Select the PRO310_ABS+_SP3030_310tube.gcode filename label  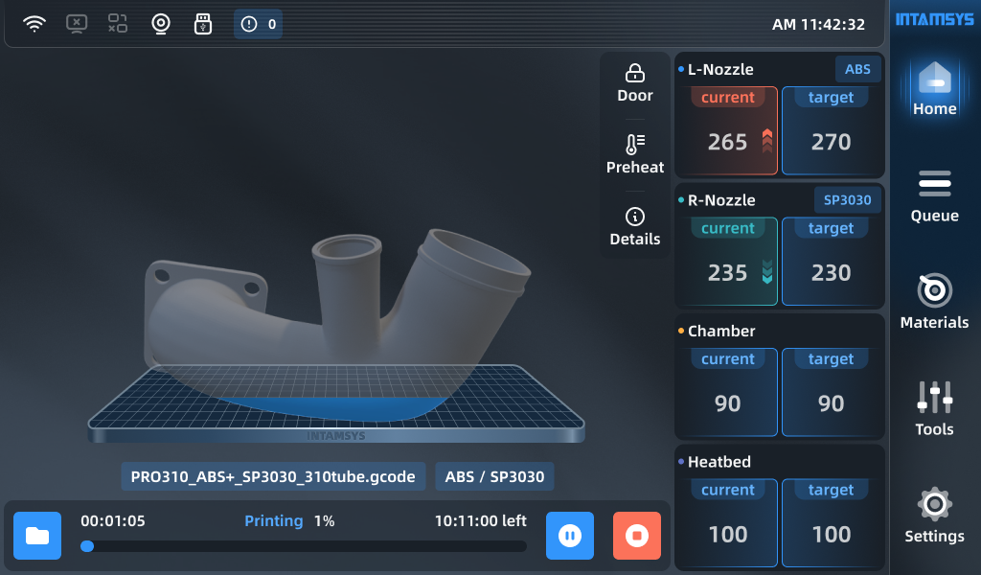tap(272, 476)
